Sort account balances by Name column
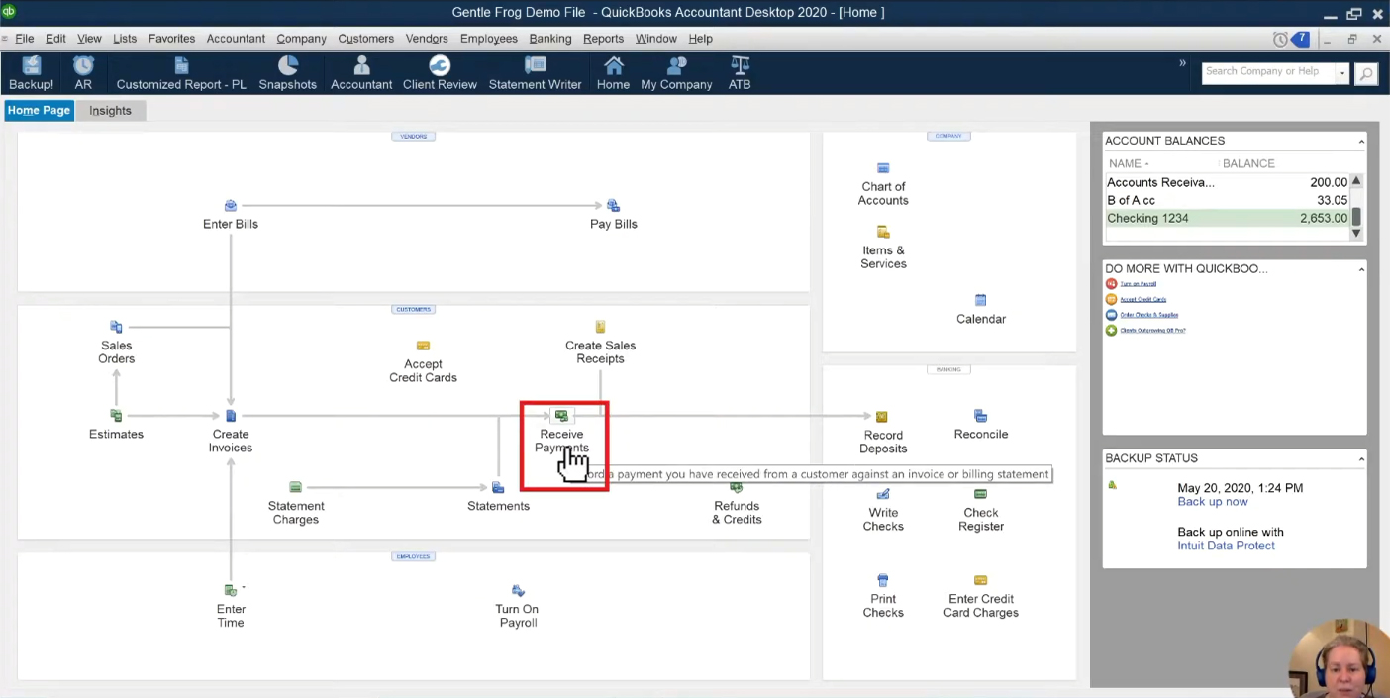This screenshot has height=698, width=1390. 1129,163
